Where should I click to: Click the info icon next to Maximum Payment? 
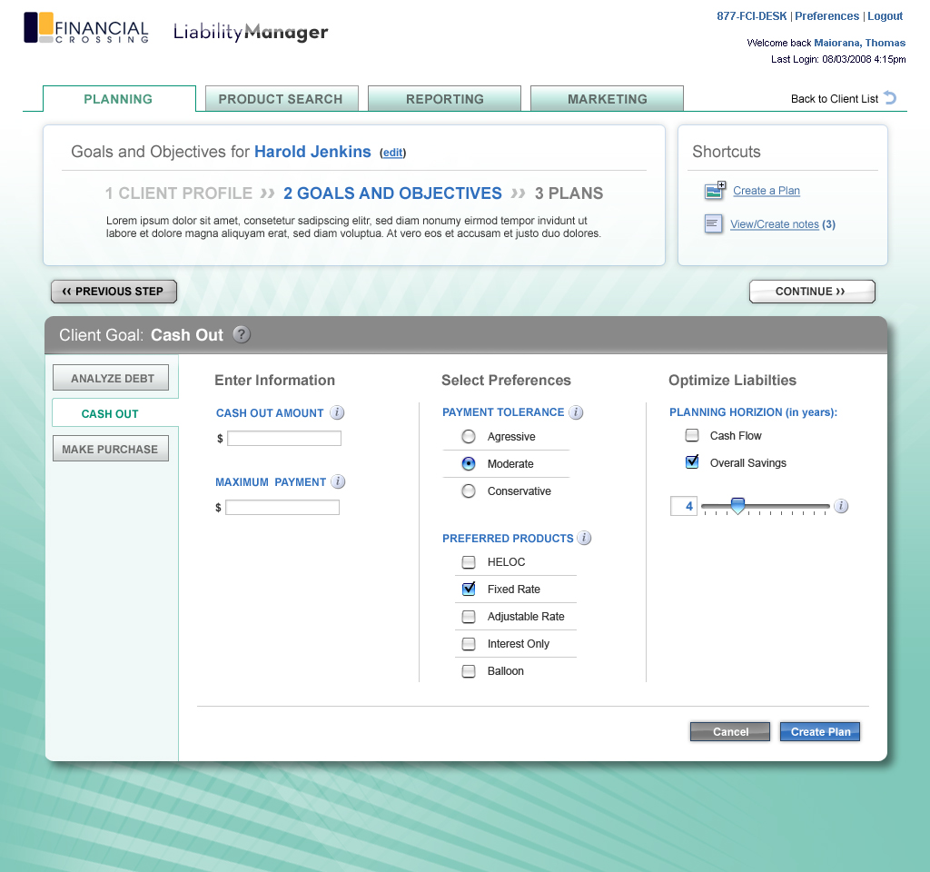tap(339, 481)
